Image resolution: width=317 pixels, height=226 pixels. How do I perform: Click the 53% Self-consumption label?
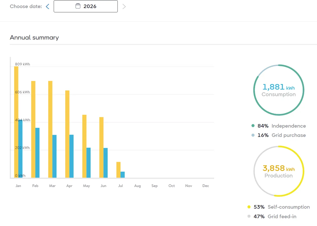coord(282,207)
